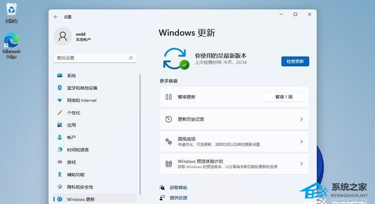Open the Recycle Bin desktop icon

(10, 12)
